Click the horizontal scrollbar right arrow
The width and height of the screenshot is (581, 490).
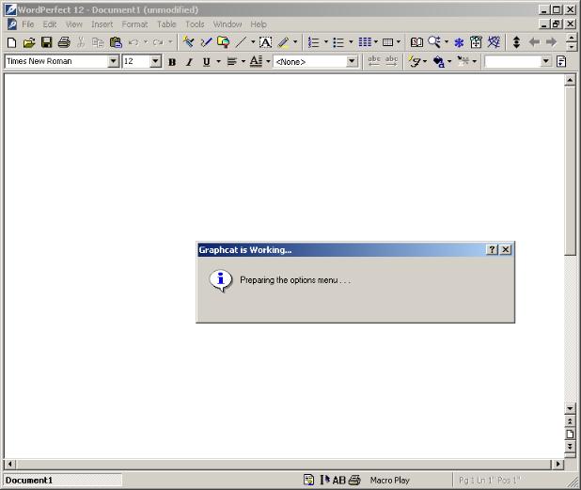(x=558, y=464)
